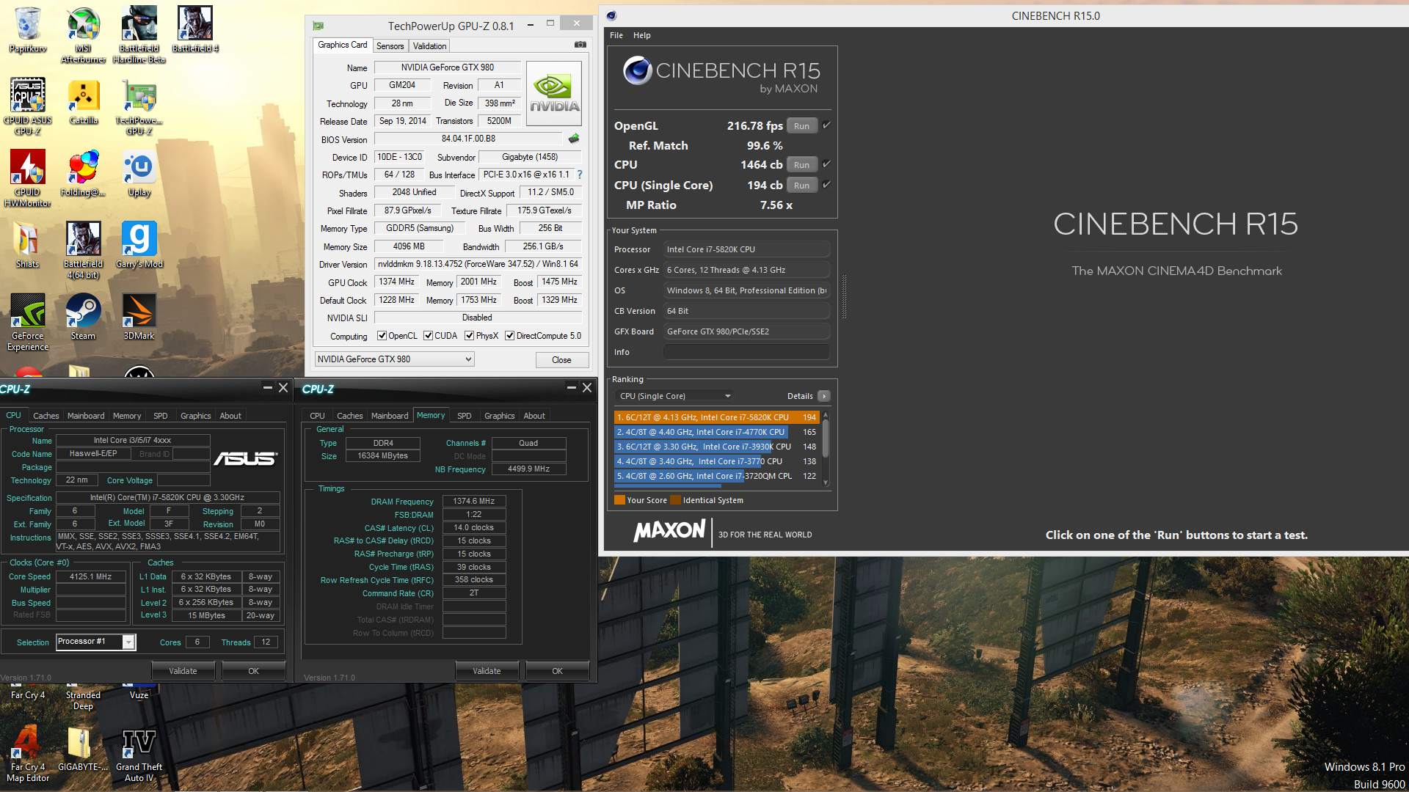This screenshot has height=792, width=1409.
Task: Launch MSI Afterburner desktop shortcut
Action: (83, 34)
